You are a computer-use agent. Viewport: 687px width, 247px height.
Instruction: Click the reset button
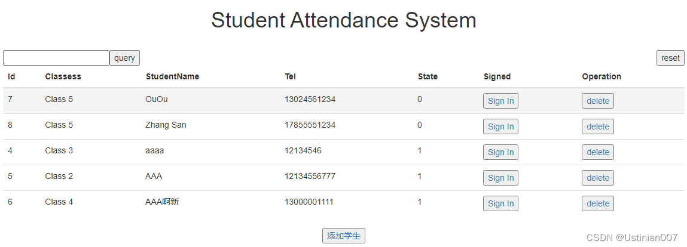point(670,58)
